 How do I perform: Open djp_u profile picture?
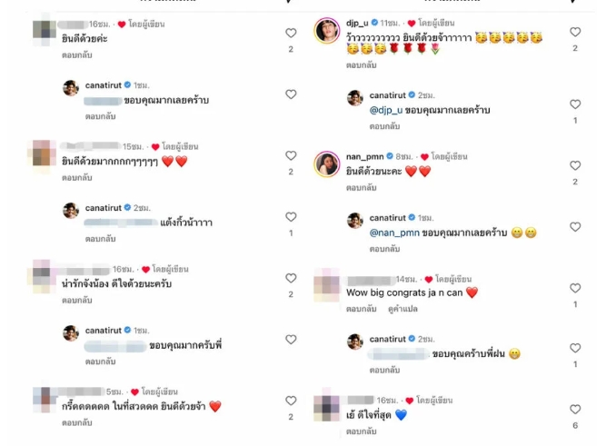click(327, 30)
